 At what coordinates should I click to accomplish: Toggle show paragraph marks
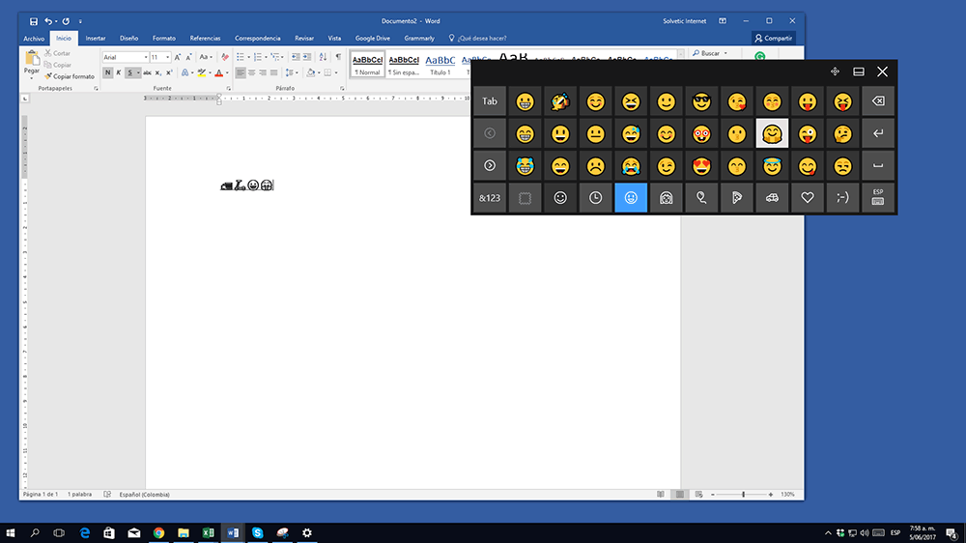point(338,57)
